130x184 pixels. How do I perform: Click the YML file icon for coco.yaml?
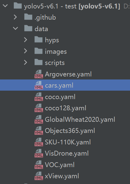[x=39, y=97]
